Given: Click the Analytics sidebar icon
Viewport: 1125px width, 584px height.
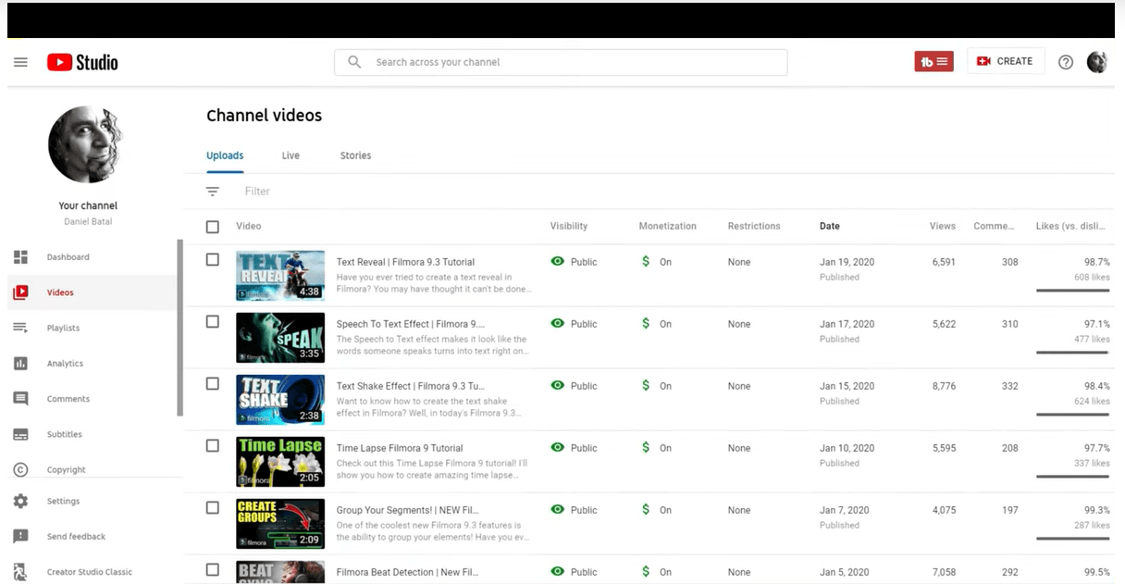Looking at the screenshot, I should pyautogui.click(x=20, y=364).
